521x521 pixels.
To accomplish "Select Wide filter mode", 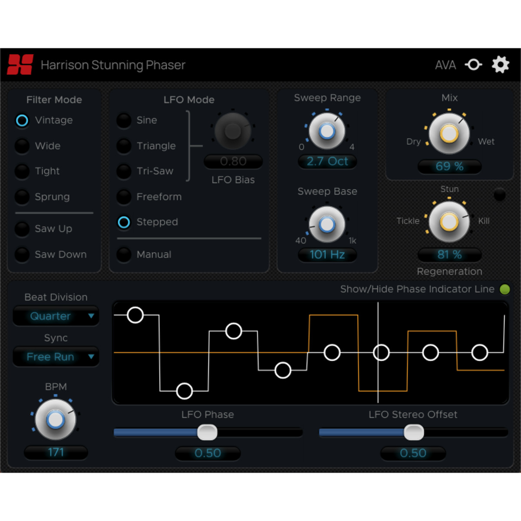I will (x=22, y=146).
